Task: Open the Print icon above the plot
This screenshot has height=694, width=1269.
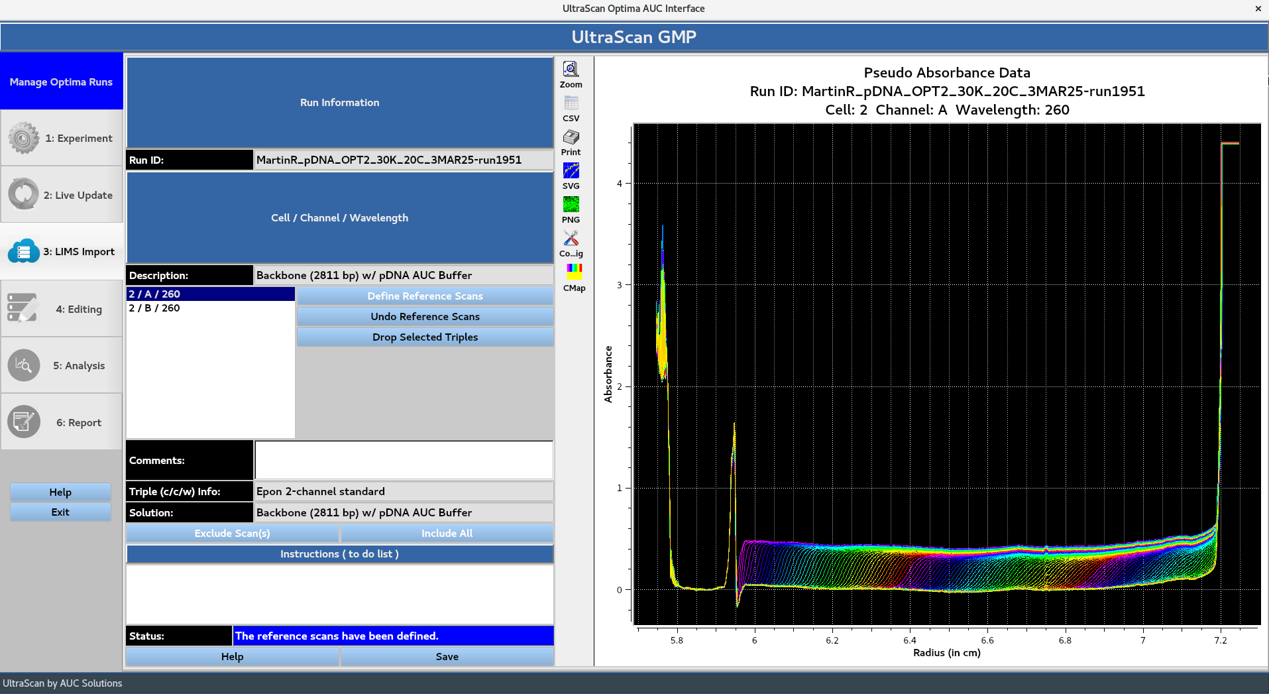Action: 571,137
